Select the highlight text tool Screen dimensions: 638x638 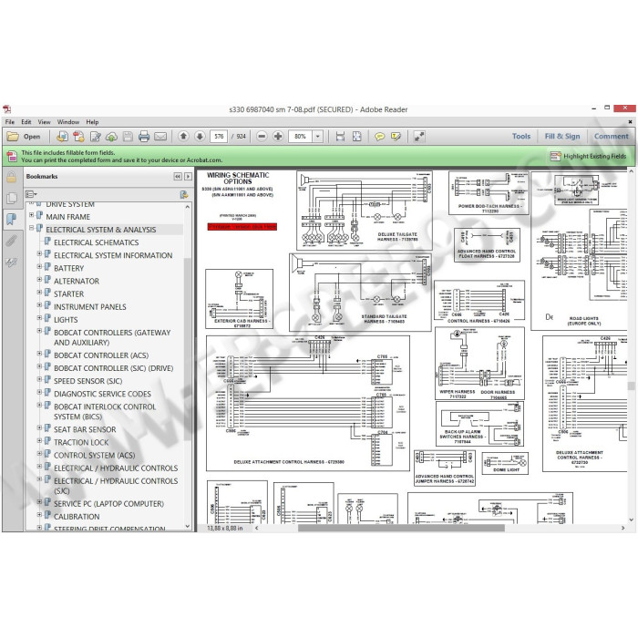396,137
